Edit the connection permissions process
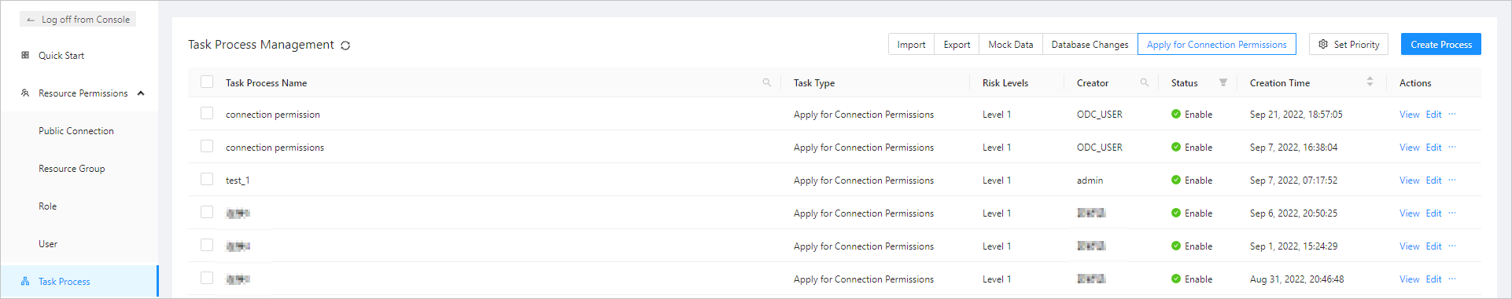This screenshot has width=1512, height=299. tap(1433, 148)
